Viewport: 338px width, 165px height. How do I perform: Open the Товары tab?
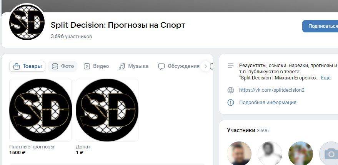coord(27,66)
